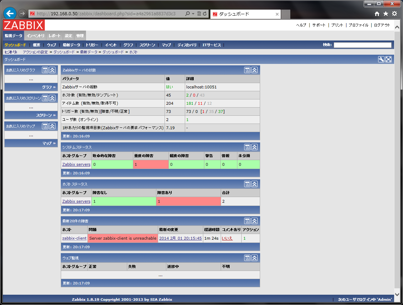Open the ディスカバリ submenu item
The image size is (403, 305).
187,45
